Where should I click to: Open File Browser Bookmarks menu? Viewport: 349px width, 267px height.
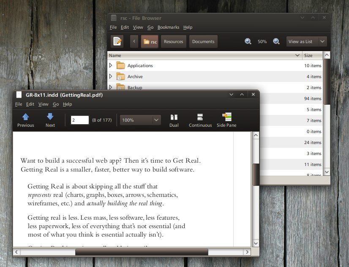point(168,27)
